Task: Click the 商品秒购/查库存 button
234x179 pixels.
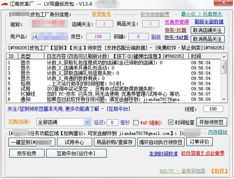Action: [x=115, y=142]
